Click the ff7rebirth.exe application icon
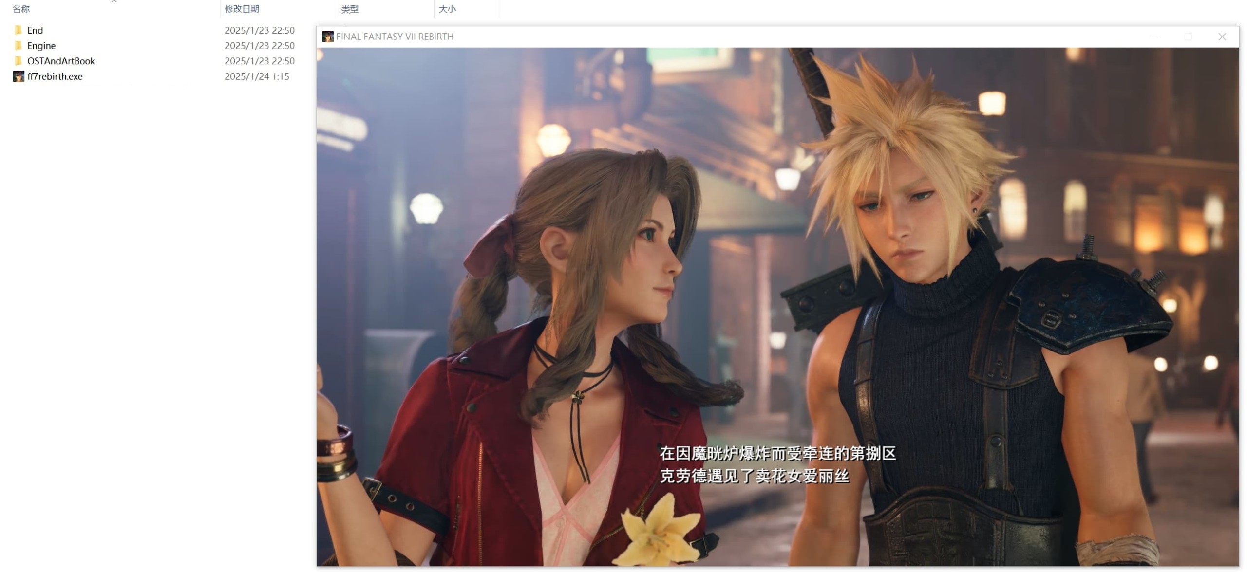Viewport: 1247px width, 572px height. tap(19, 76)
